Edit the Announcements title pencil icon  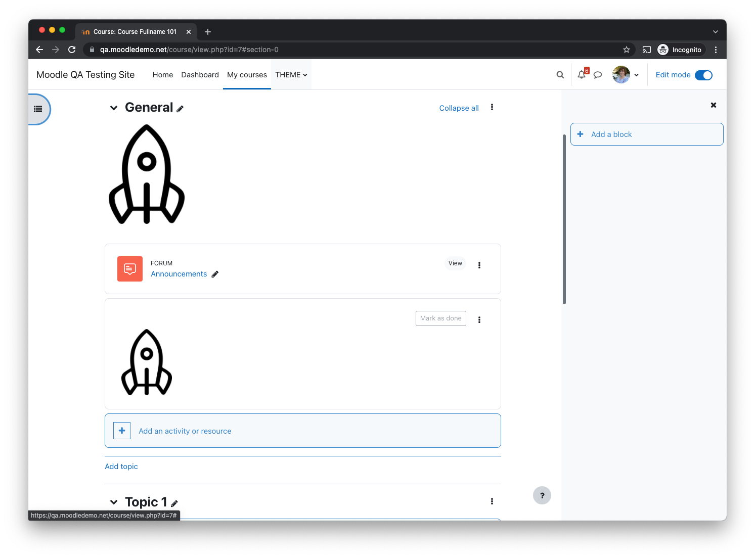215,274
